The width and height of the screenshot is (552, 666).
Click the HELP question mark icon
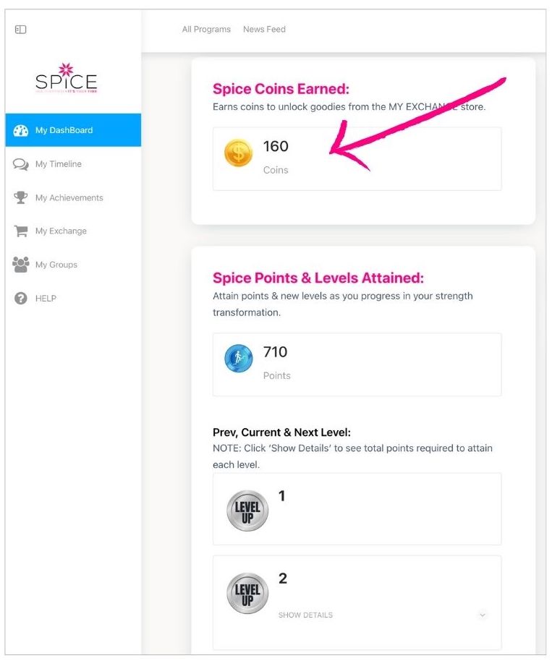(21, 298)
